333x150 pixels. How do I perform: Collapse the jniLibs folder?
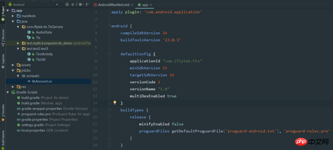(x=13, y=70)
